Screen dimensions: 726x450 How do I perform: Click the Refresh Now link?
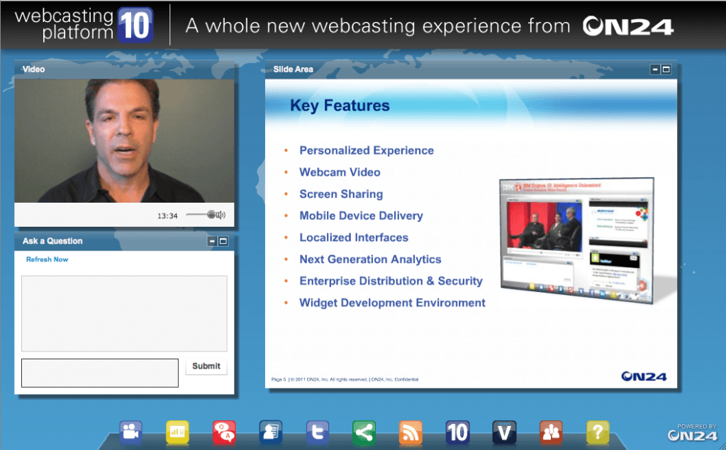tap(48, 259)
